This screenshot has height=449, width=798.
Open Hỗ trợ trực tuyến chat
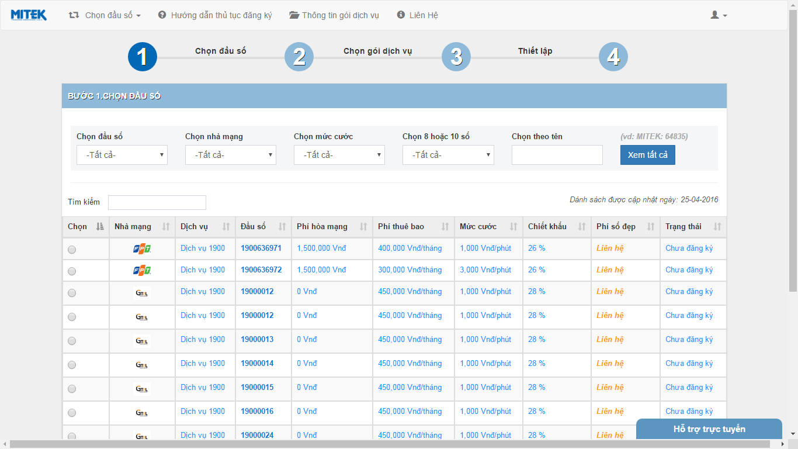point(709,429)
